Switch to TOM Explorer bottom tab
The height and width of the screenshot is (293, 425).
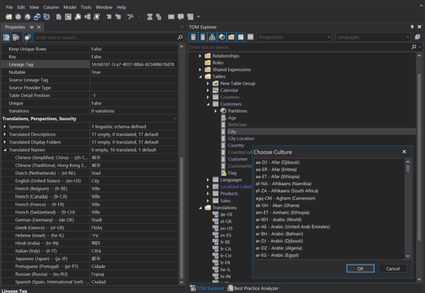207,288
